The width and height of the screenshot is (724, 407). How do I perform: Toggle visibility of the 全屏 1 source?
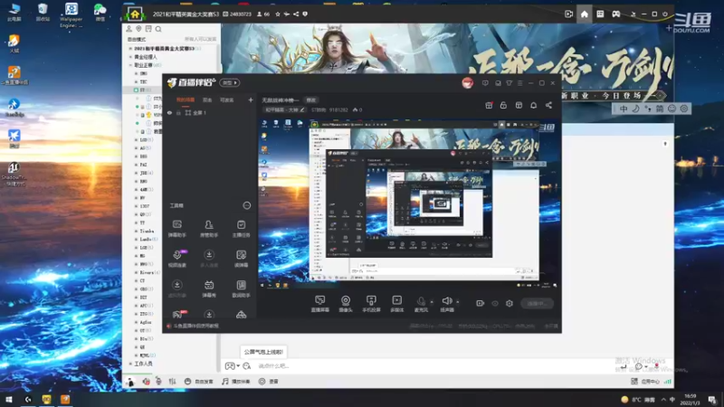(x=169, y=112)
